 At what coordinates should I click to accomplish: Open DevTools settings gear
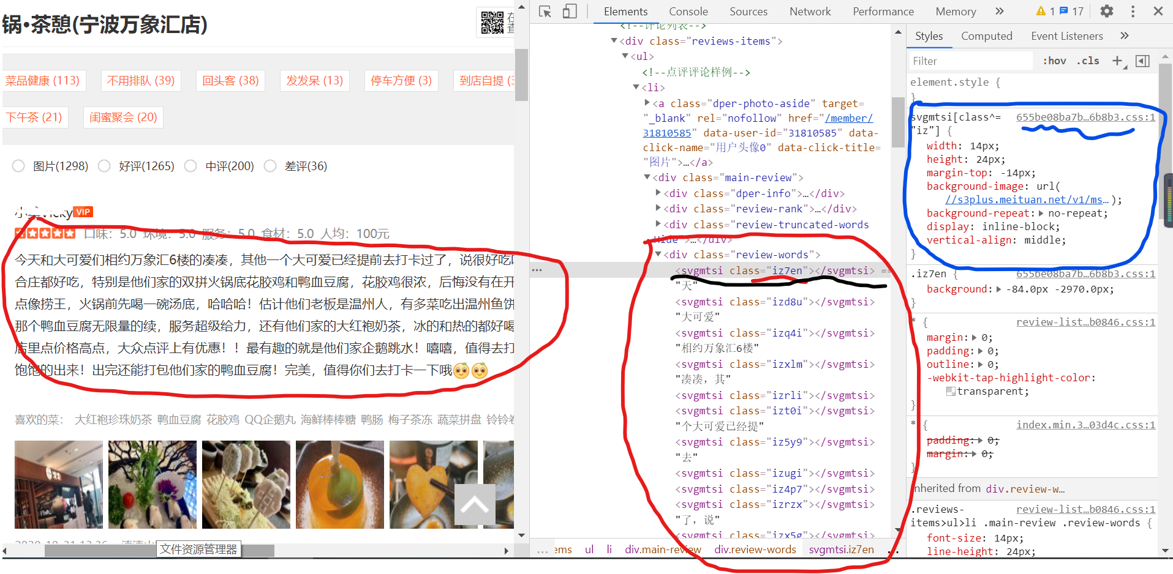(1107, 11)
